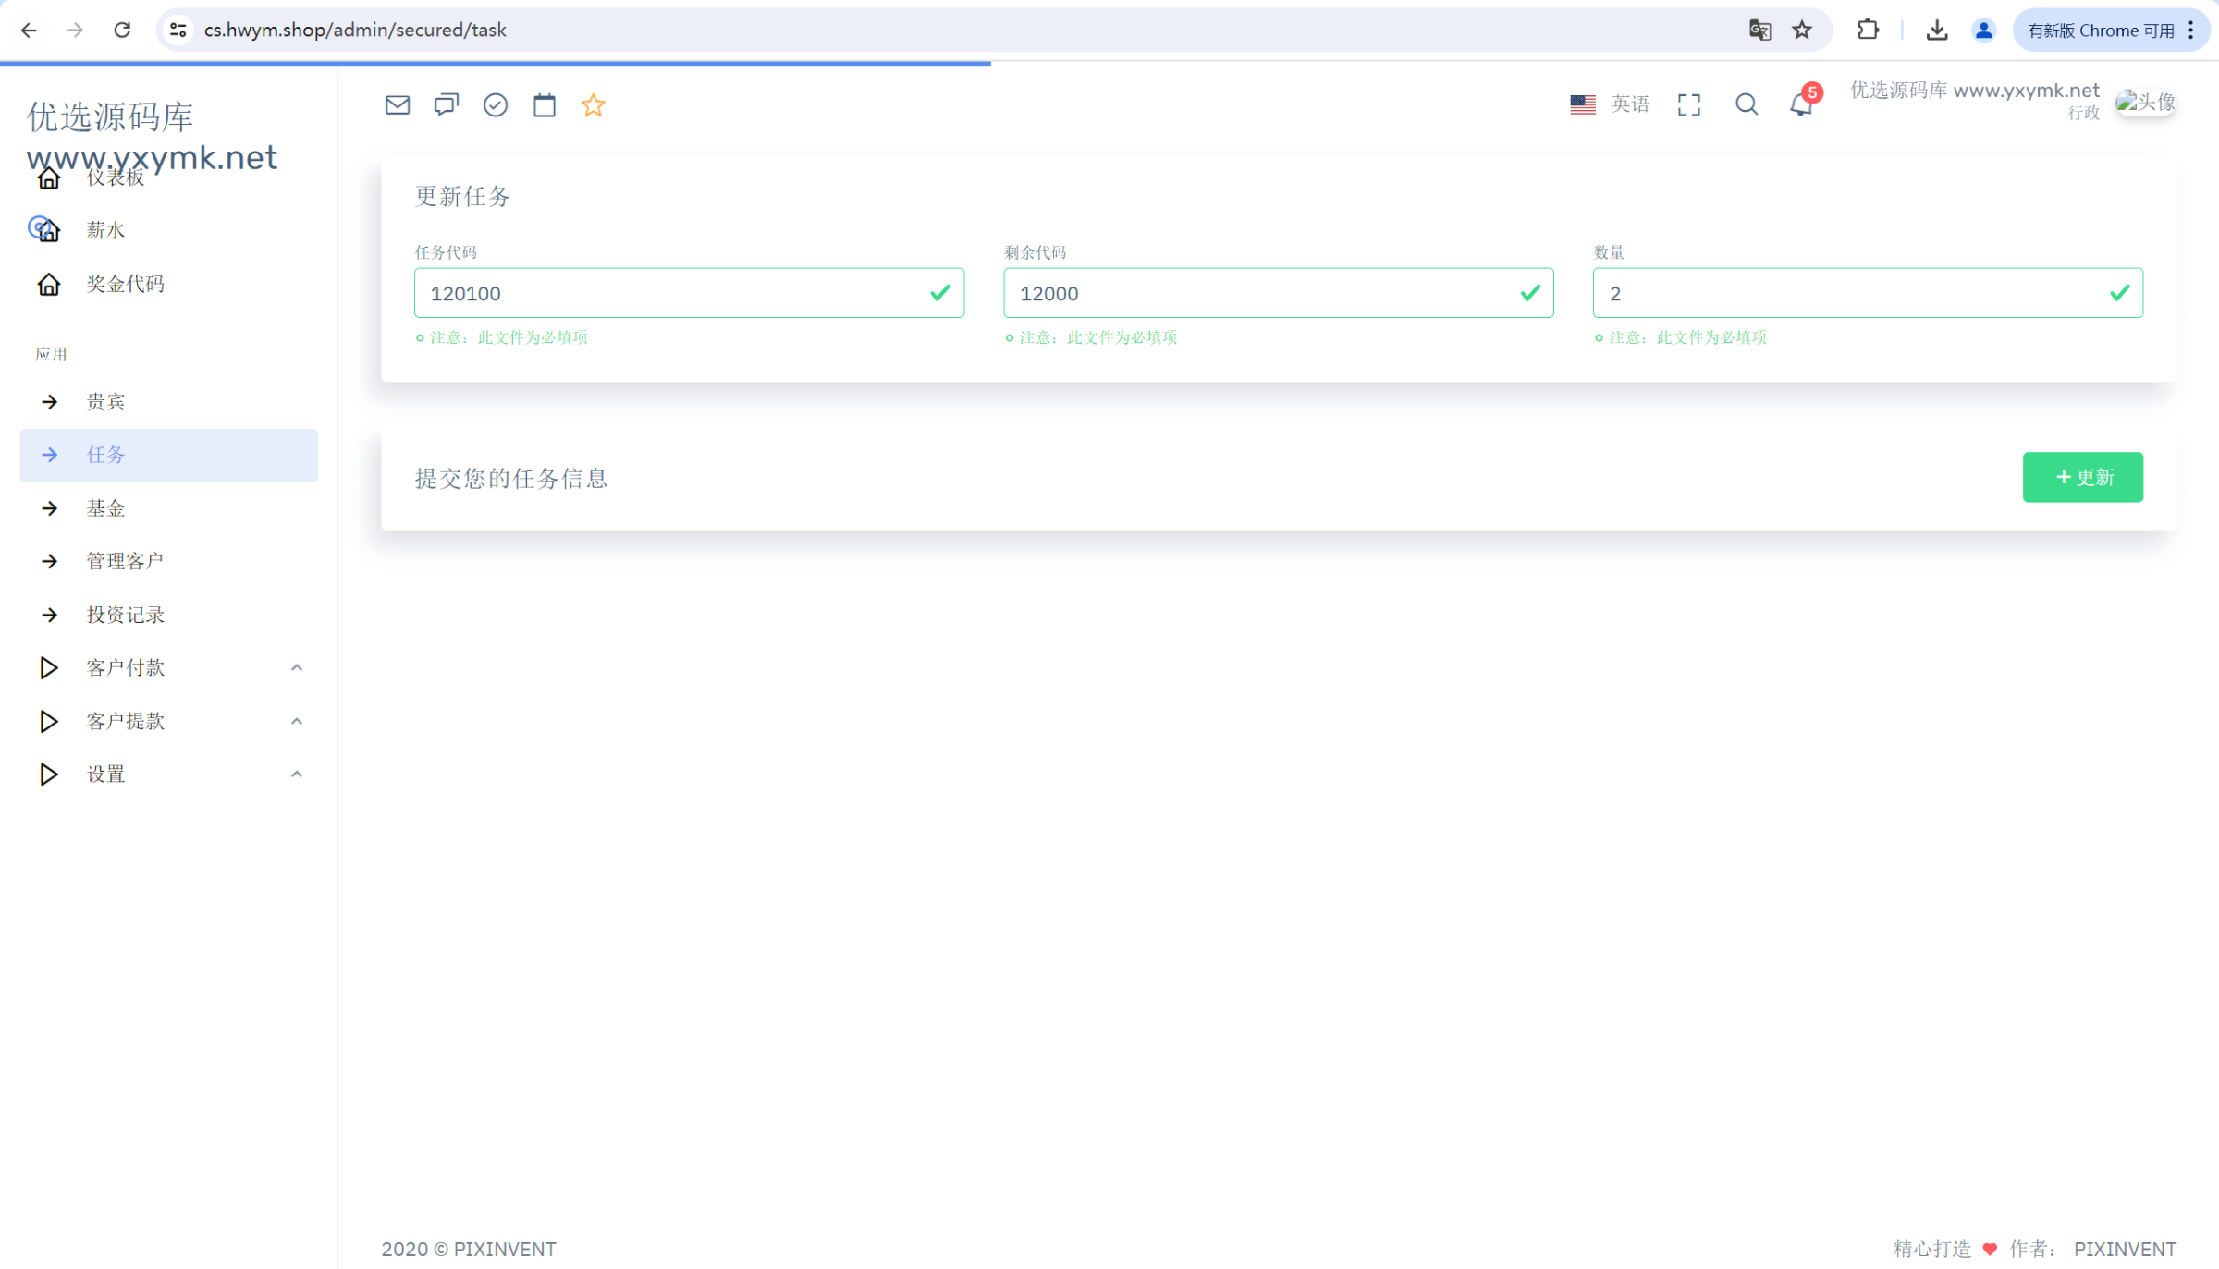
Task: Open the mail envelope icon
Action: [x=398, y=105]
